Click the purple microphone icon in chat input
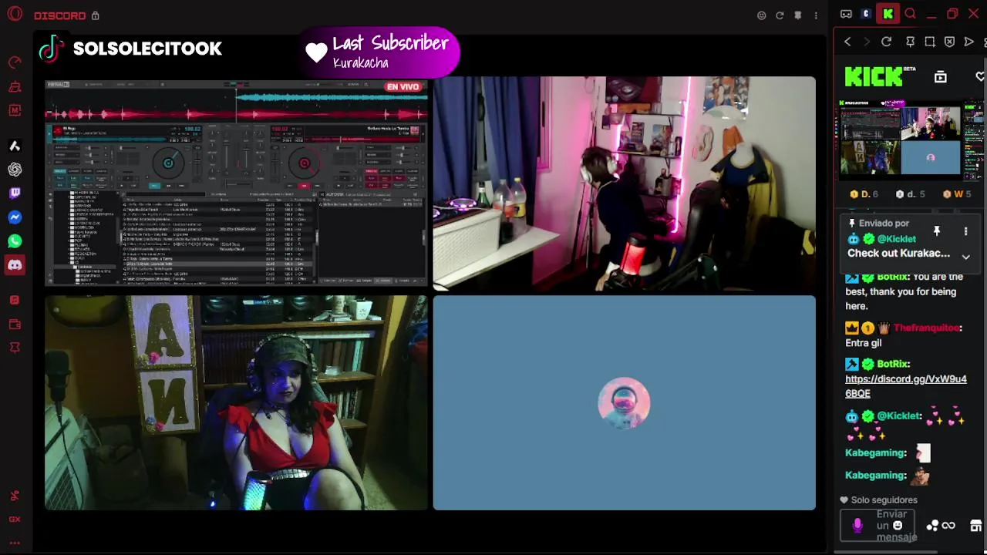 [x=857, y=526]
